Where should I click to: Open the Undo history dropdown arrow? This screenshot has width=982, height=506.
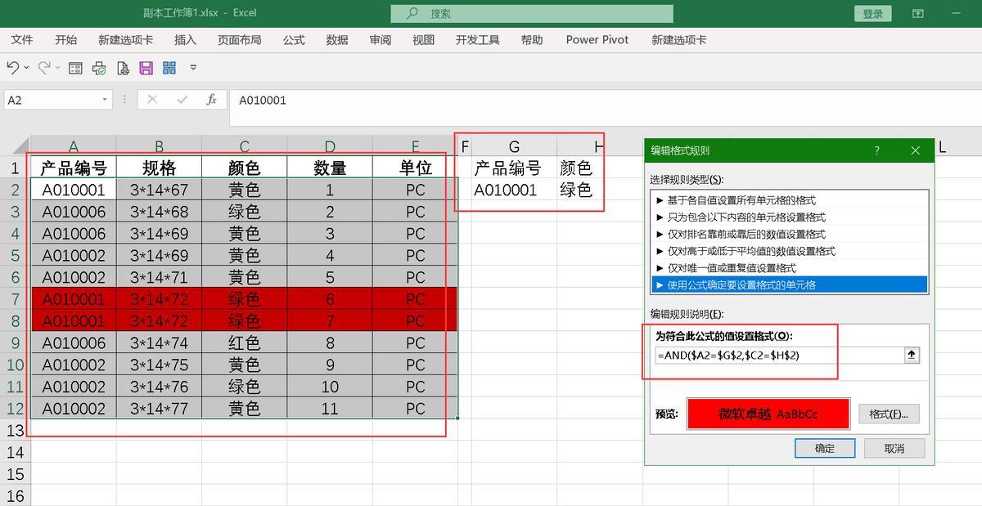click(27, 68)
